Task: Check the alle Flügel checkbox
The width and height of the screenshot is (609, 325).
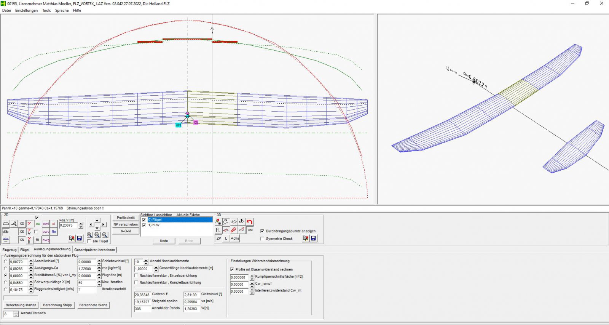Action: tap(89, 241)
